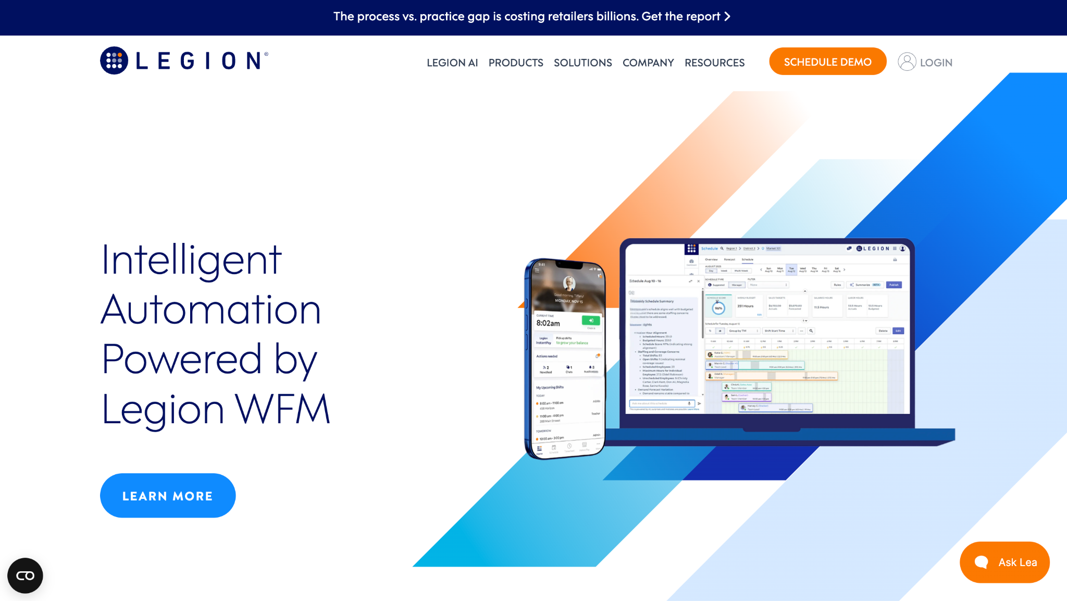Click the LEGION wordmark text logo
1067x601 pixels.
202,60
